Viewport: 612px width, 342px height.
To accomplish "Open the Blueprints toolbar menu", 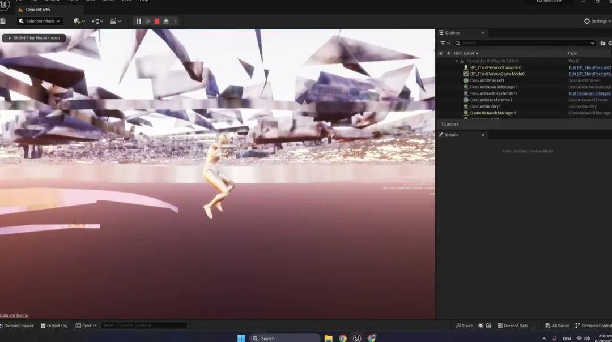I will pos(97,21).
